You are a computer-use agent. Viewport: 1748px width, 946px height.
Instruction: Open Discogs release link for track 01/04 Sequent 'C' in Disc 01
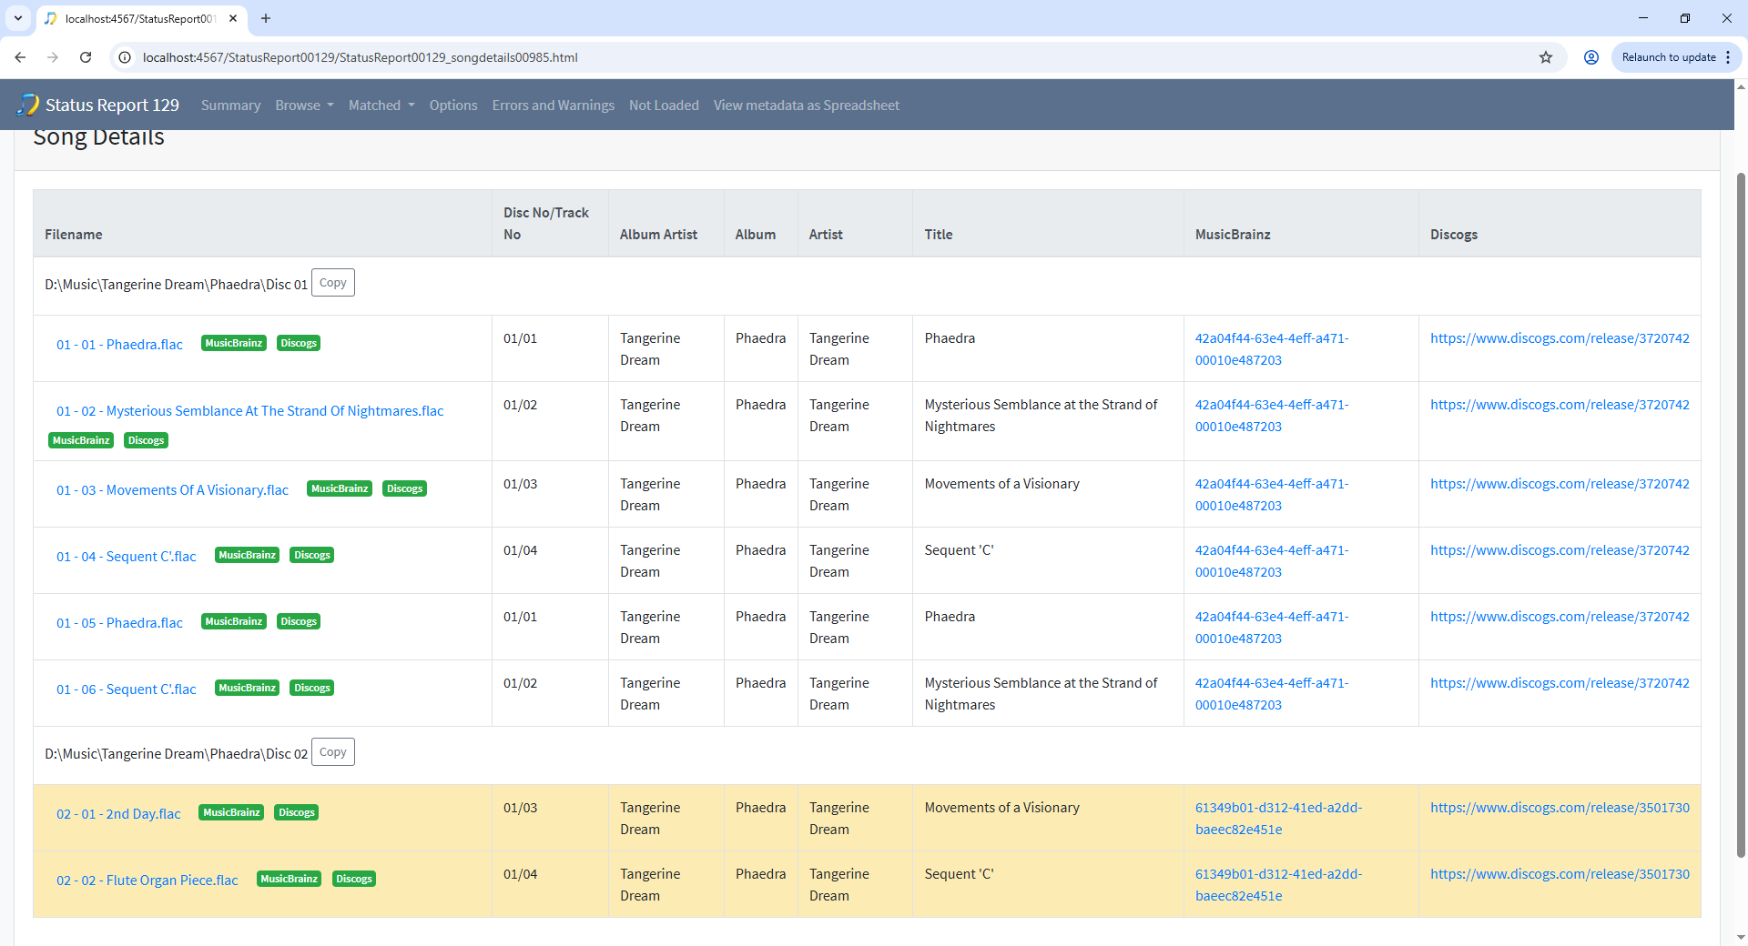click(1560, 550)
